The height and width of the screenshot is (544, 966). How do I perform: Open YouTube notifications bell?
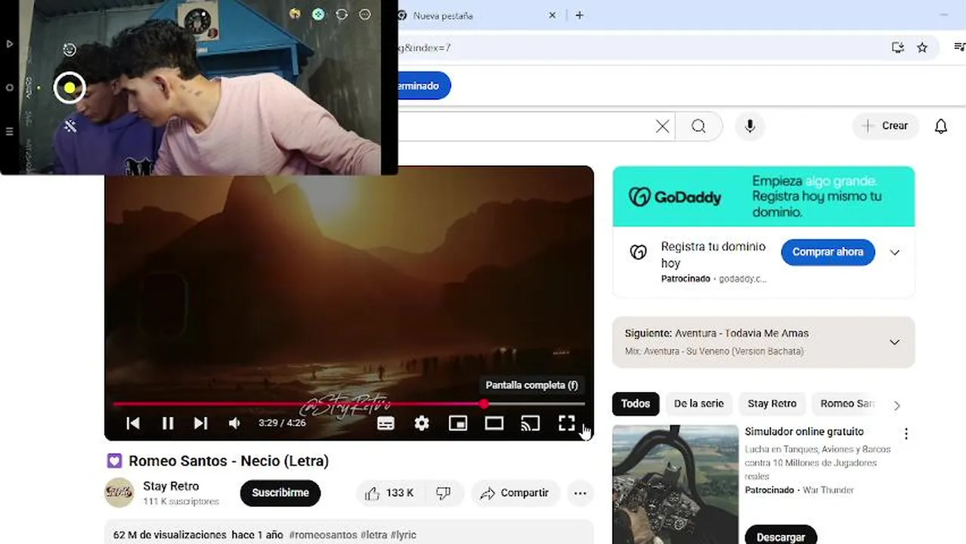coord(941,126)
